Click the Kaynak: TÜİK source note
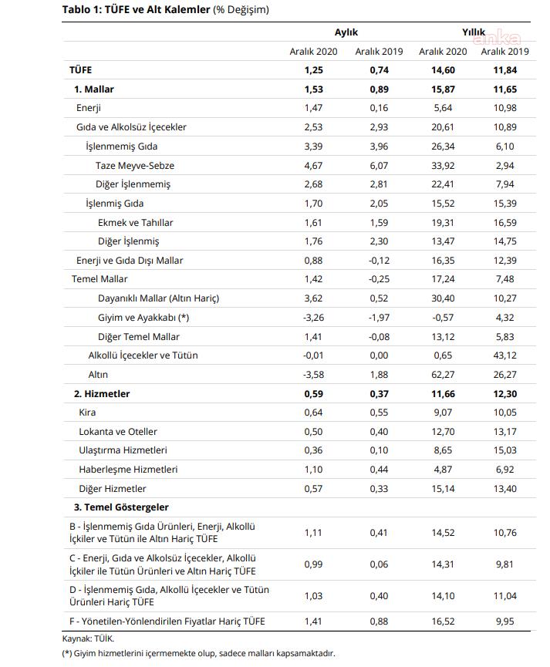Screen dimensions: 550x667 tap(88, 639)
